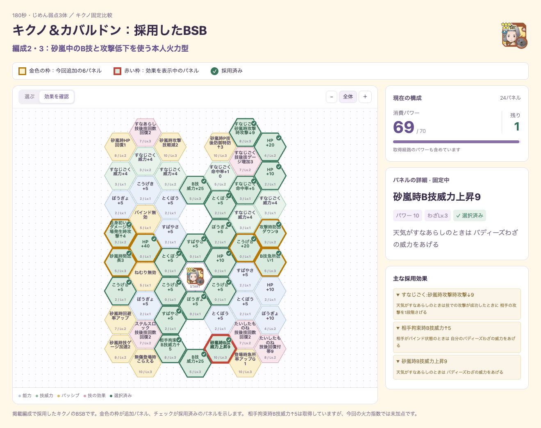541x428 pixels.
Task: Click the 能力 legend color dot
Action: click(20, 396)
